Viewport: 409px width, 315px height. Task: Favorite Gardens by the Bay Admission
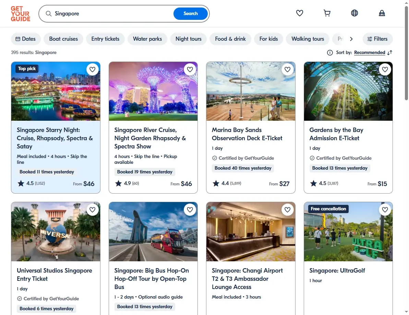[x=385, y=69]
